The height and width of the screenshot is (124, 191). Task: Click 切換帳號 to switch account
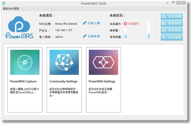94,36
